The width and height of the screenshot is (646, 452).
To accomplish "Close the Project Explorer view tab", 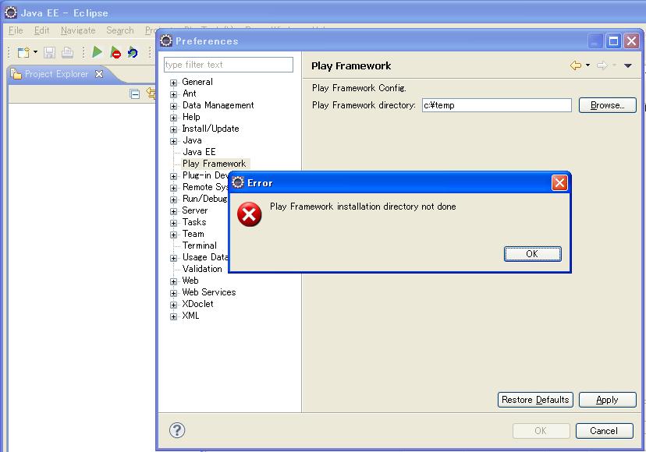I will [x=99, y=74].
